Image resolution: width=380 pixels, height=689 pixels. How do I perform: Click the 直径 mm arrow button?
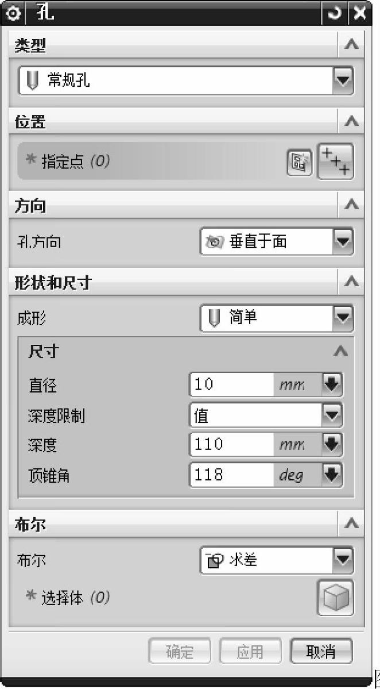point(332,385)
